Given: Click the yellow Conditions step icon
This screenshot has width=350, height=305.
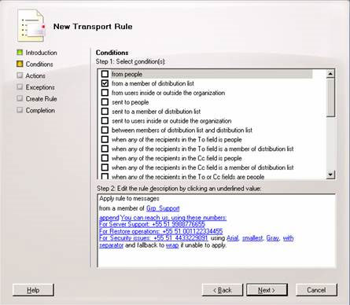Looking at the screenshot, I should click(20, 64).
